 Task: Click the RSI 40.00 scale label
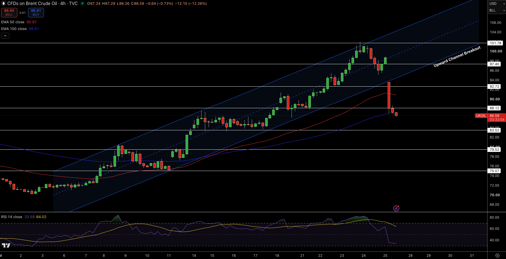[x=494, y=240]
